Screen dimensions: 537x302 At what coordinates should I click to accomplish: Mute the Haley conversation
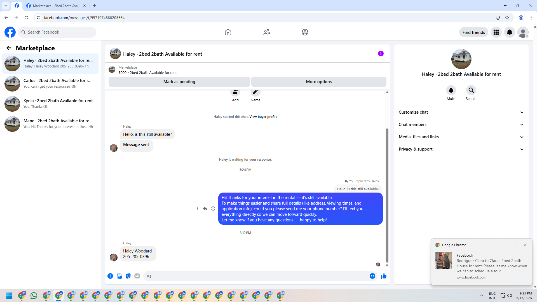click(x=451, y=90)
